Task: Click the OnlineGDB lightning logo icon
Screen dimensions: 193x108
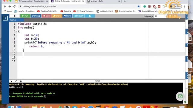Action: click(x=5, y=18)
